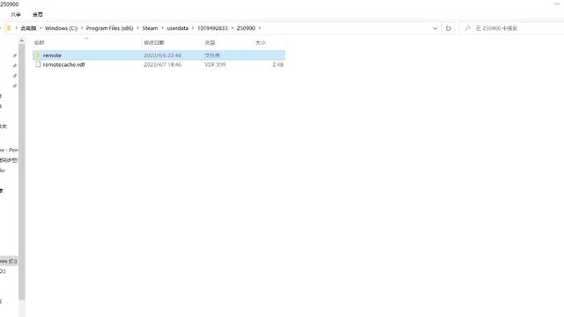Click the date 2023/4/6 22:48

[162, 55]
